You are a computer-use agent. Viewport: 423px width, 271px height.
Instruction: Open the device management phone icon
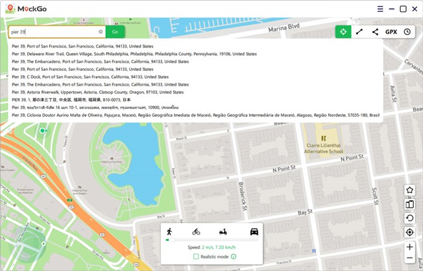click(410, 204)
